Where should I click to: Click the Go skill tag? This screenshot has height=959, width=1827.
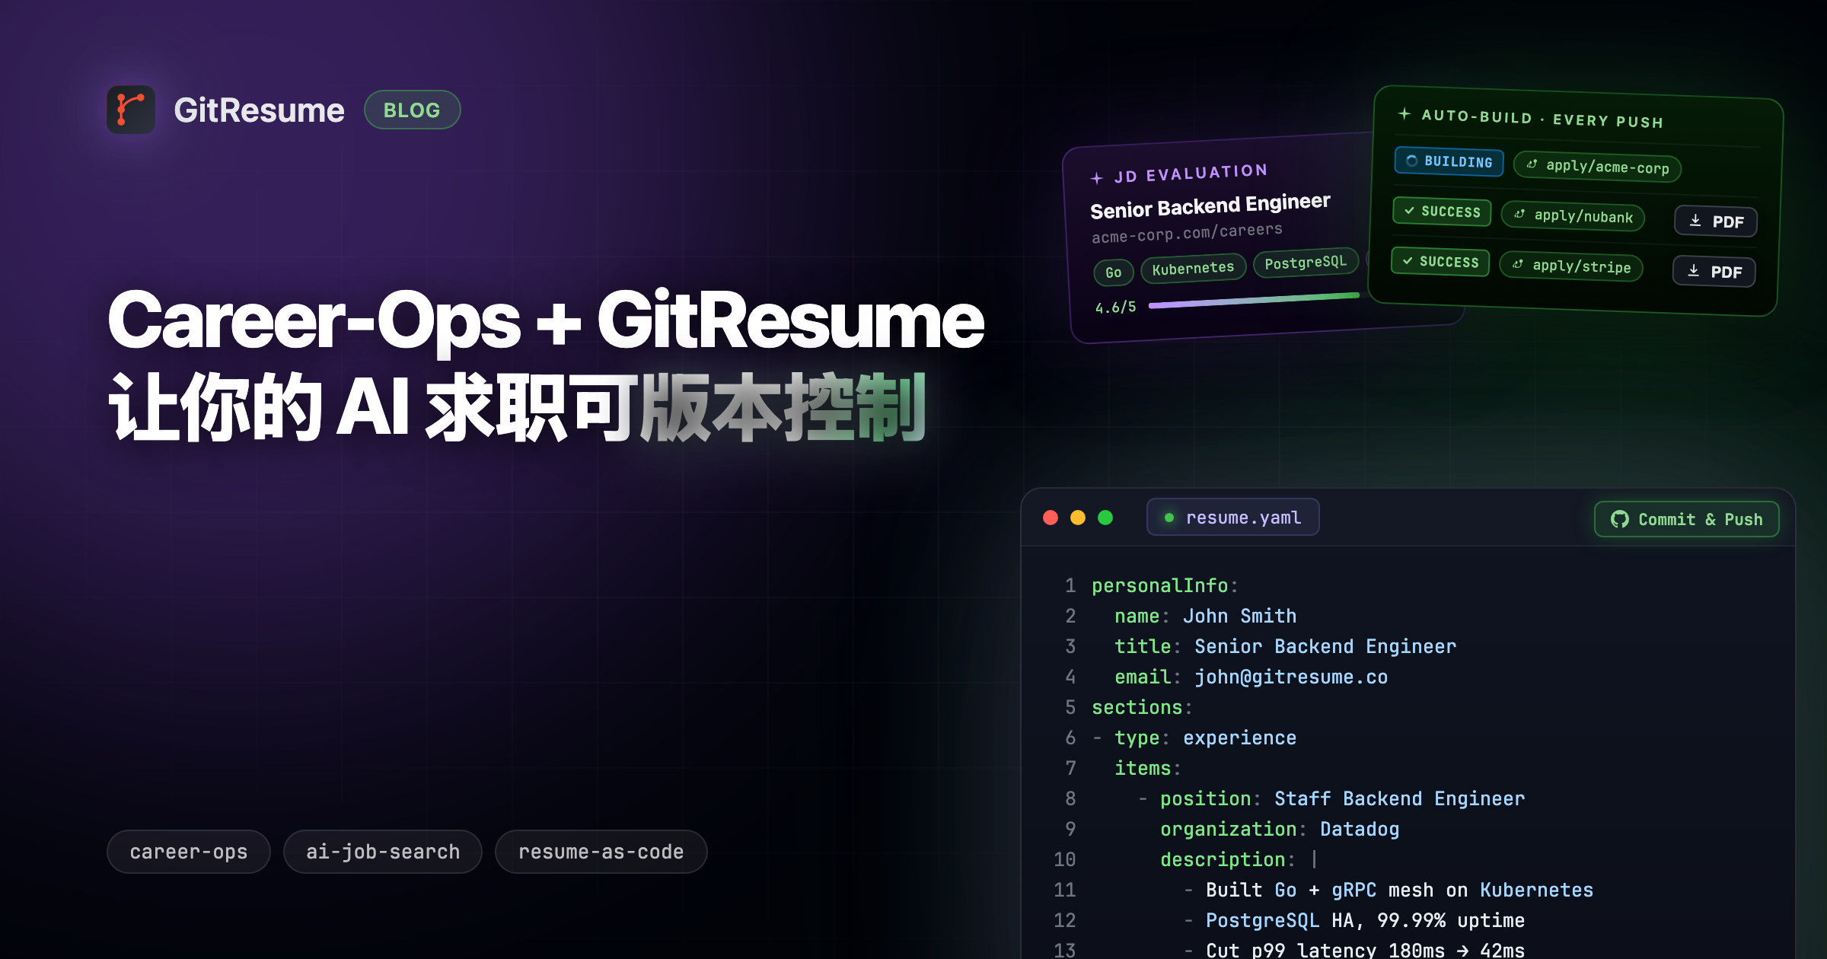point(1114,272)
